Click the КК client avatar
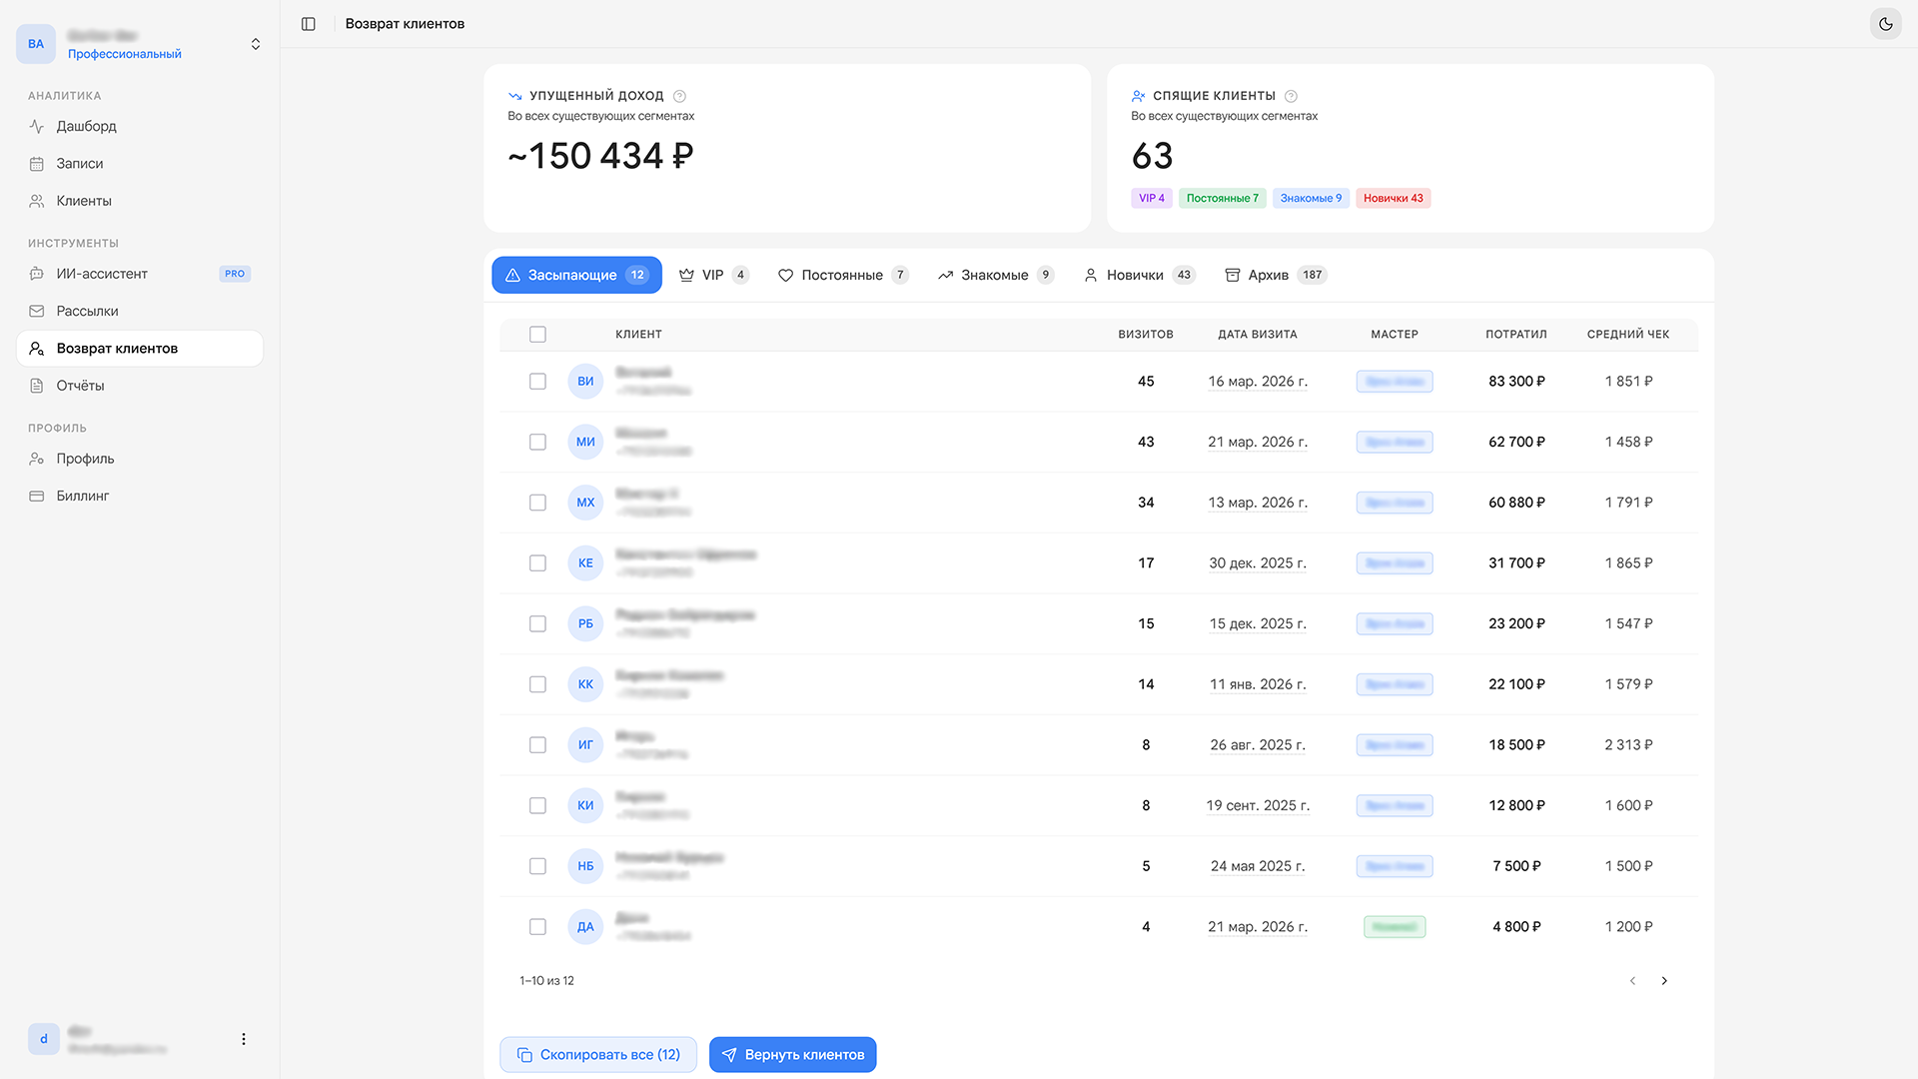Screen dimensions: 1918x1079 click(585, 684)
